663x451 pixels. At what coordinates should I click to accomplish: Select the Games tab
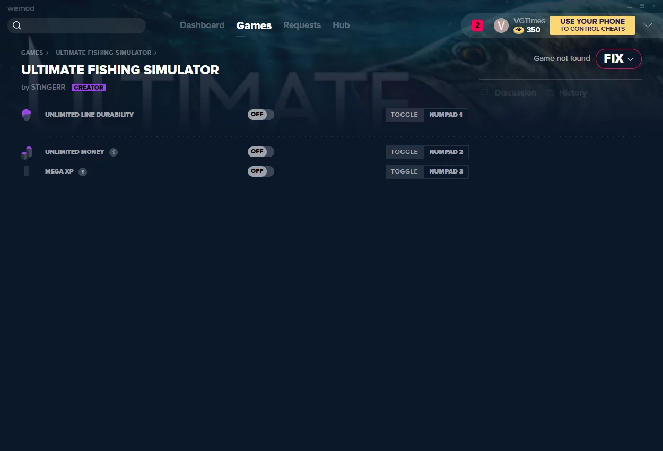pyautogui.click(x=254, y=25)
